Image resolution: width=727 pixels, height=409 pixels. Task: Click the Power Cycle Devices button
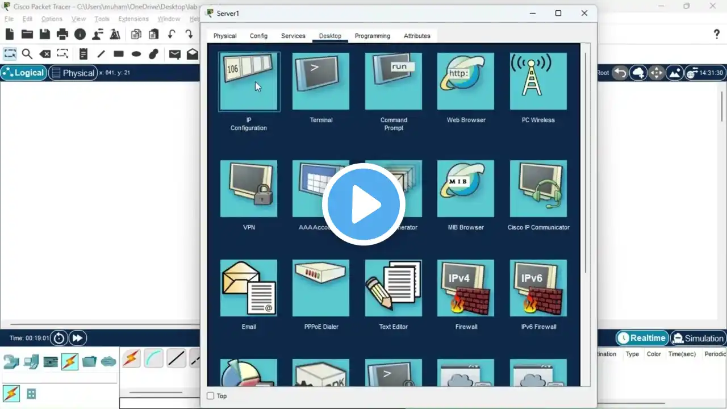59,338
